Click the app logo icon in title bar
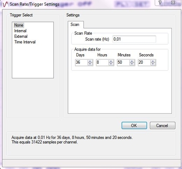This screenshot has width=182, height=169. pyautogui.click(x=5, y=4)
